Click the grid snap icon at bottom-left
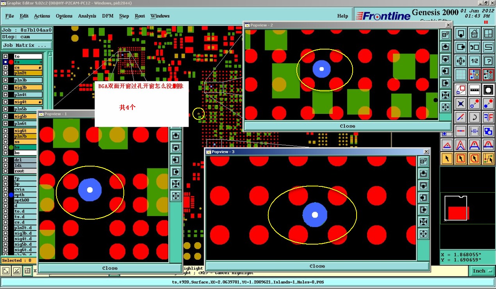This screenshot has height=289, width=496. coord(27,270)
